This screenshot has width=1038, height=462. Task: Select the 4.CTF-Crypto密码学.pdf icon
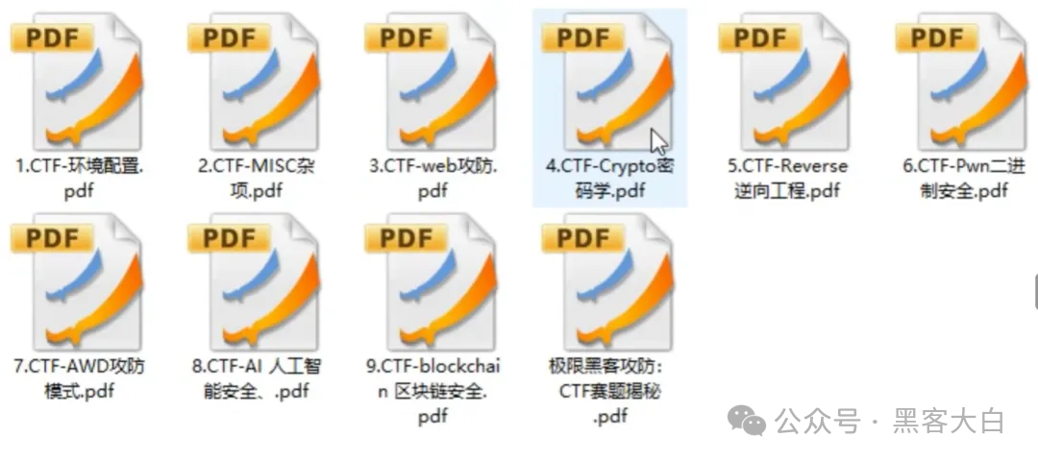(609, 85)
